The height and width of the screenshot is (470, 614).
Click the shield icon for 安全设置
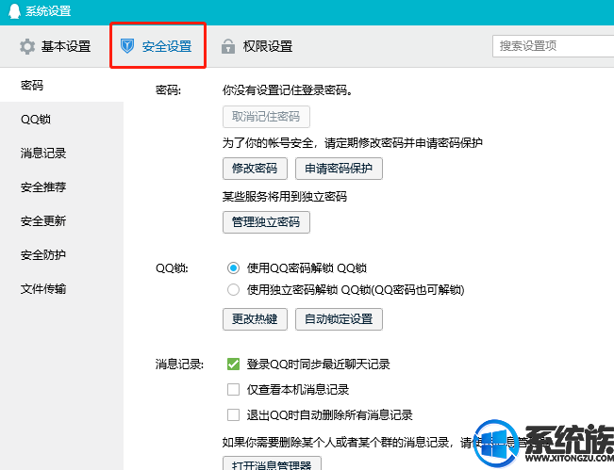[127, 46]
